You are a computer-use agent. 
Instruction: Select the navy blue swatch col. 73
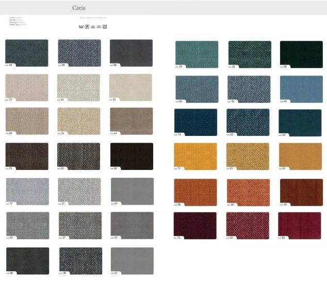195,122
